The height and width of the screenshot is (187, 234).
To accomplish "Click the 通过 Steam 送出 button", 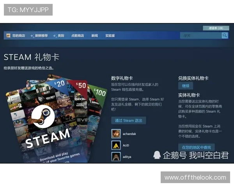I will 128,120.
